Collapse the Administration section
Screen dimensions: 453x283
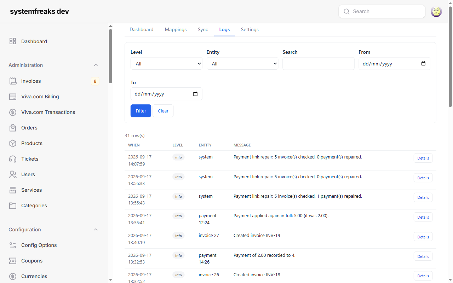pos(96,65)
